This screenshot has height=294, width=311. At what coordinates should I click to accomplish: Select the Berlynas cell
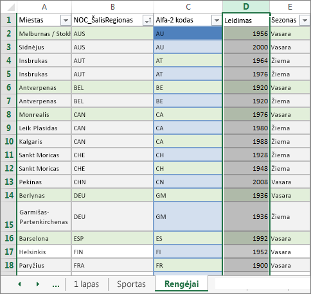44,195
